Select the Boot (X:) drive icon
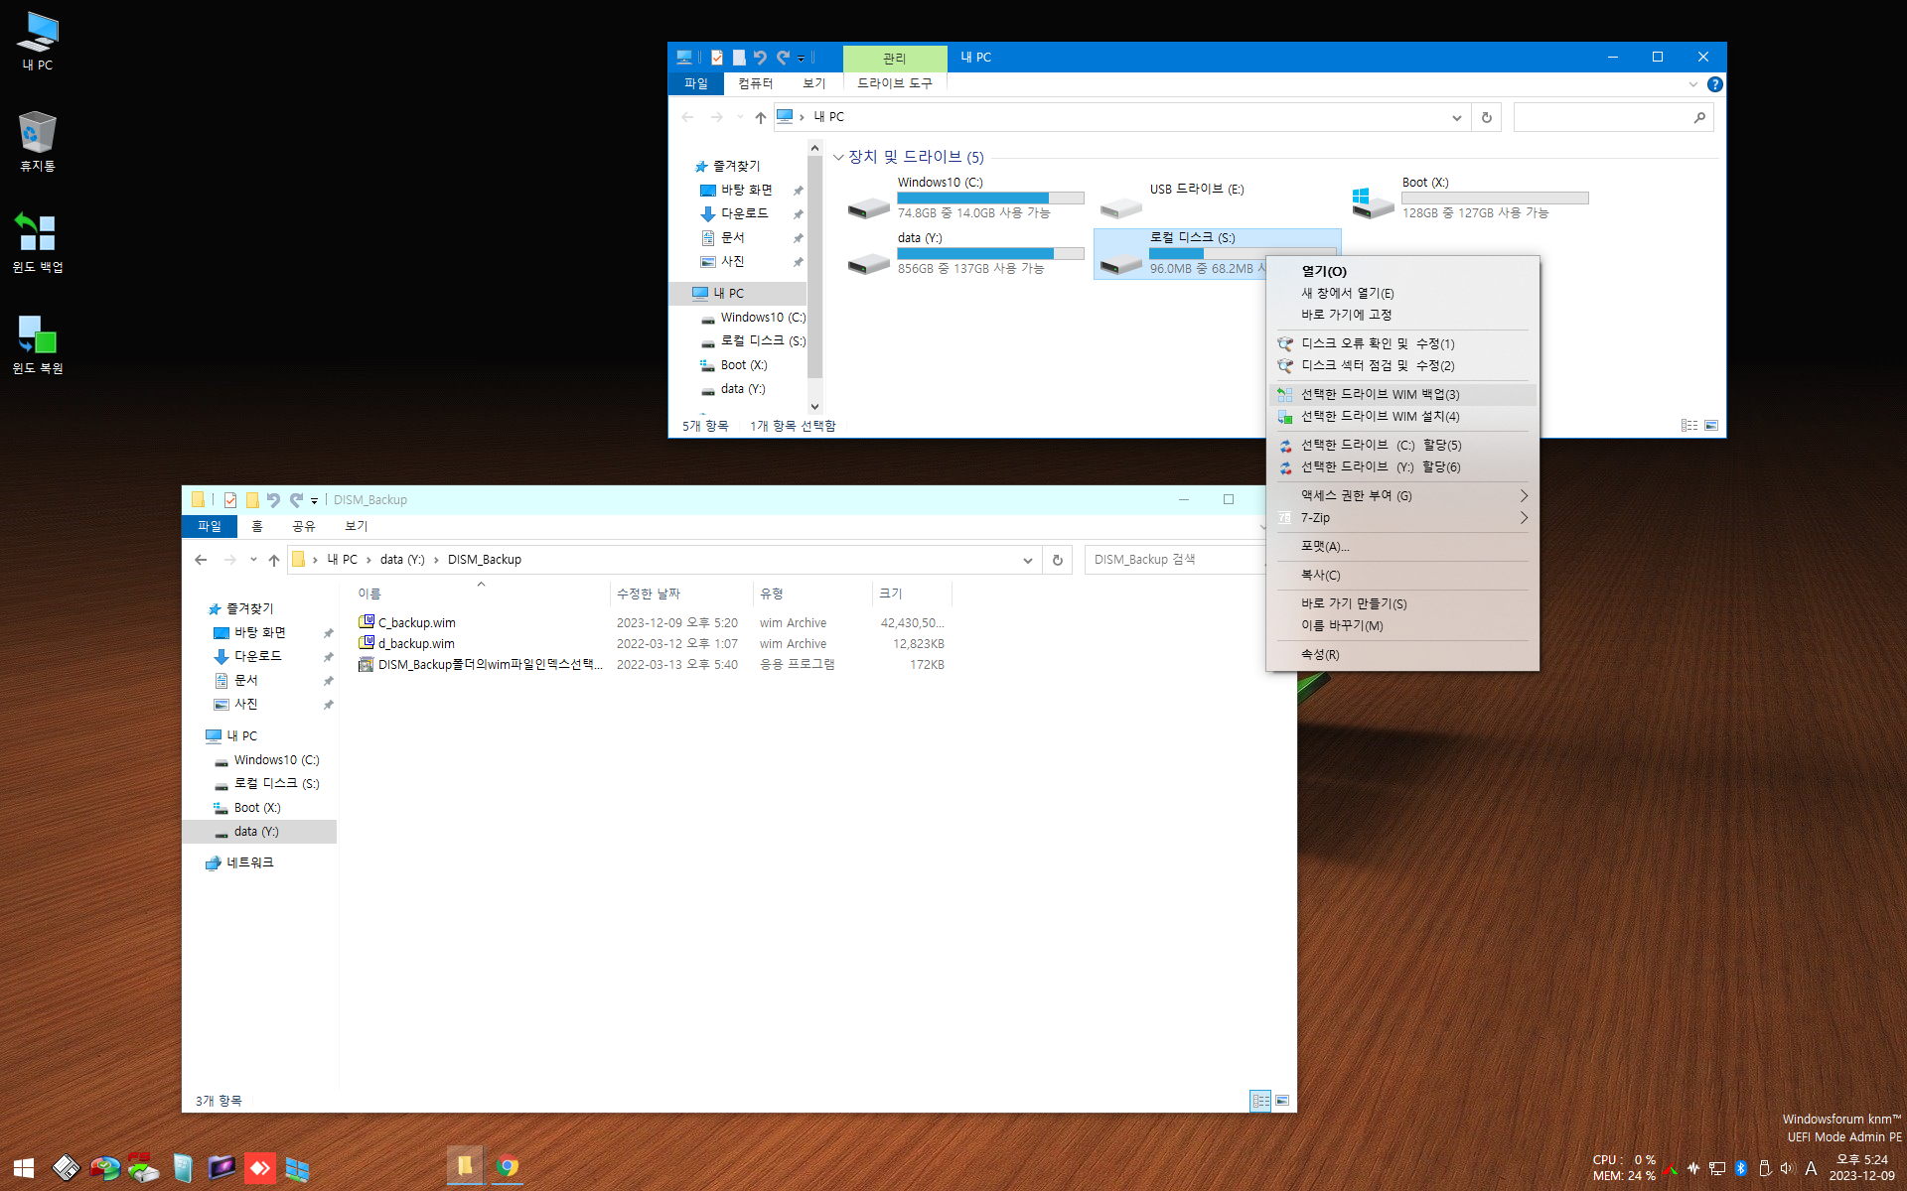This screenshot has height=1191, width=1907. tap(1374, 204)
